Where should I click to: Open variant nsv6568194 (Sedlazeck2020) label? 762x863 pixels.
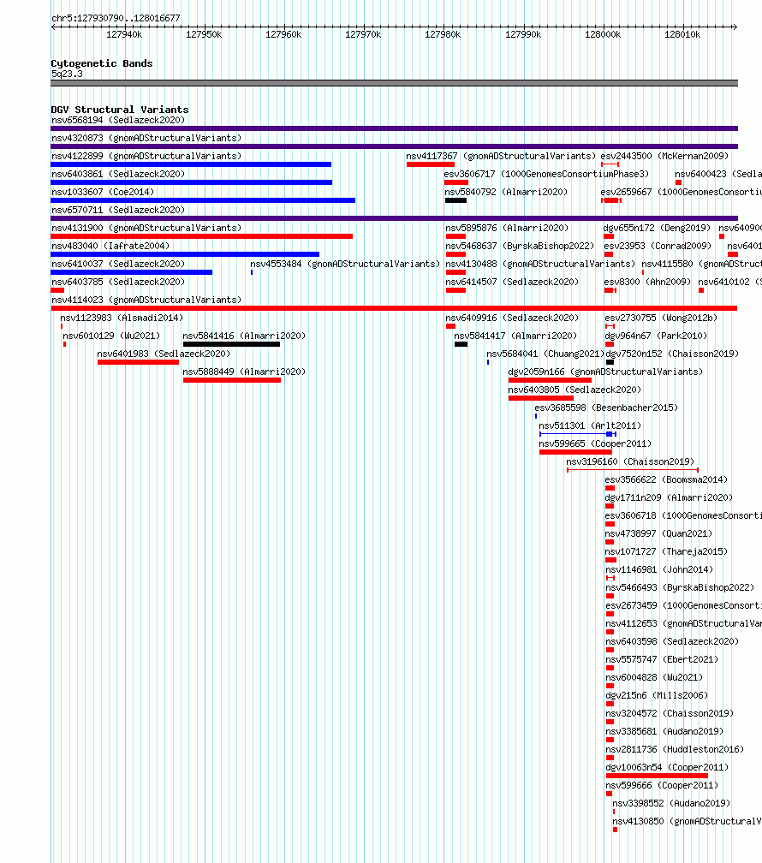pos(118,120)
